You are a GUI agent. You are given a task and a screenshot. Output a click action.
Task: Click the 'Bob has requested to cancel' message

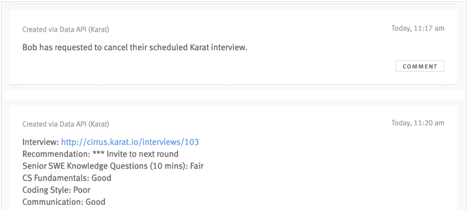135,47
